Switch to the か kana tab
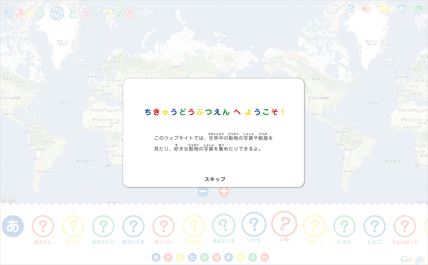Screen dimensions: 428x265 tap(168, 257)
